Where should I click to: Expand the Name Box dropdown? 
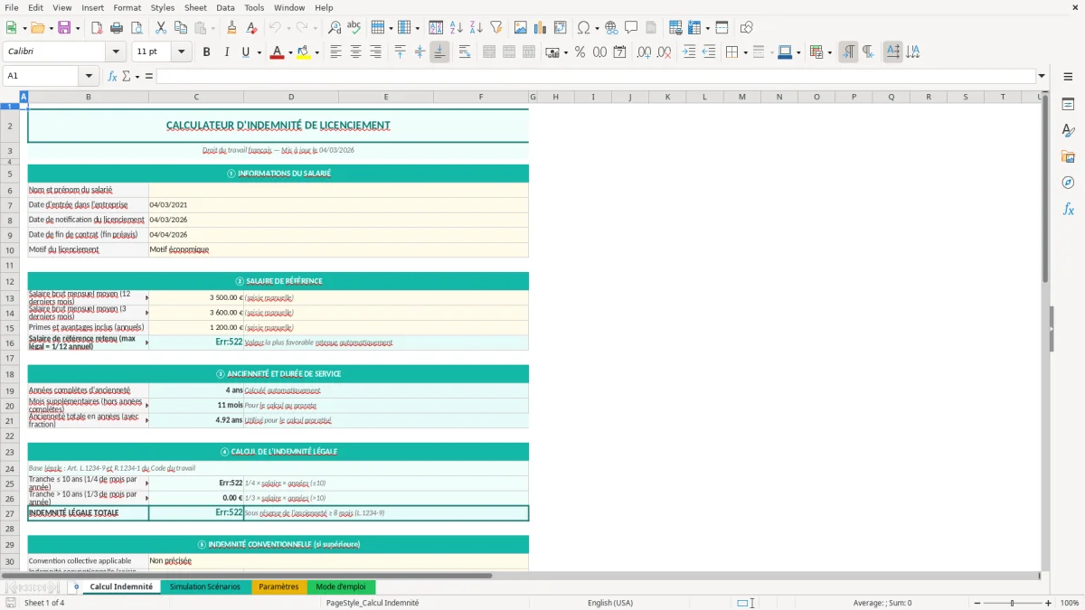tap(89, 76)
